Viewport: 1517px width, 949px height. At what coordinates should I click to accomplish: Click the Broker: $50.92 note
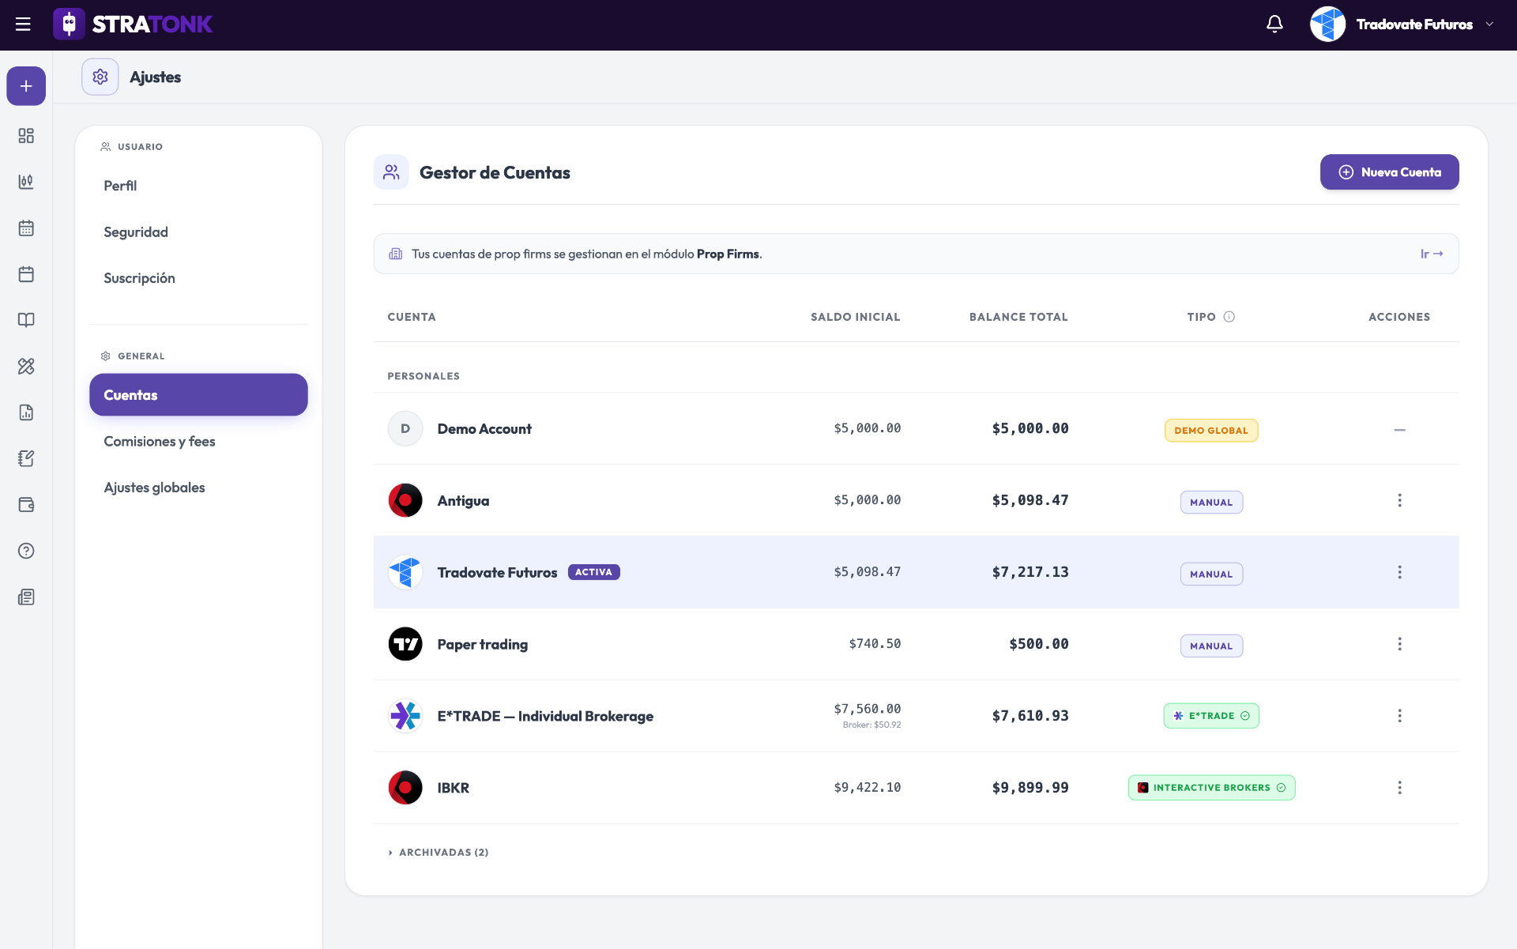coord(871,725)
